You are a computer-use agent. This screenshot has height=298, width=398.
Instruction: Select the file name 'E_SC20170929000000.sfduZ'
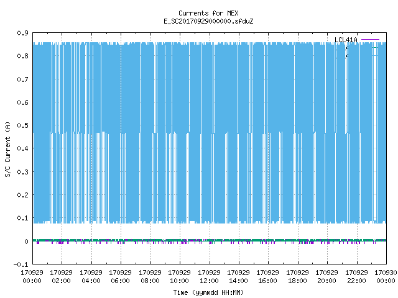pos(208,21)
